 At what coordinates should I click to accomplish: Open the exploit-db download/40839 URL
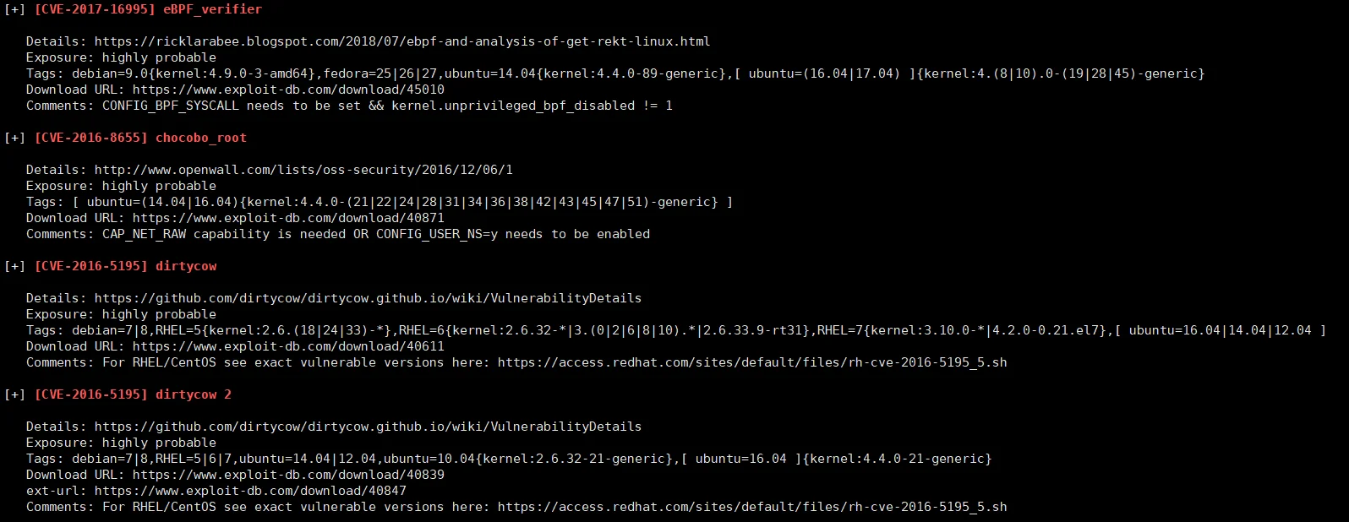[x=288, y=475]
